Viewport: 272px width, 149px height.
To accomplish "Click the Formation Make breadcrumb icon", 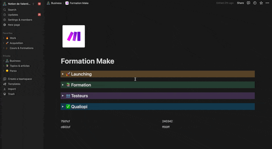I will pos(67,3).
